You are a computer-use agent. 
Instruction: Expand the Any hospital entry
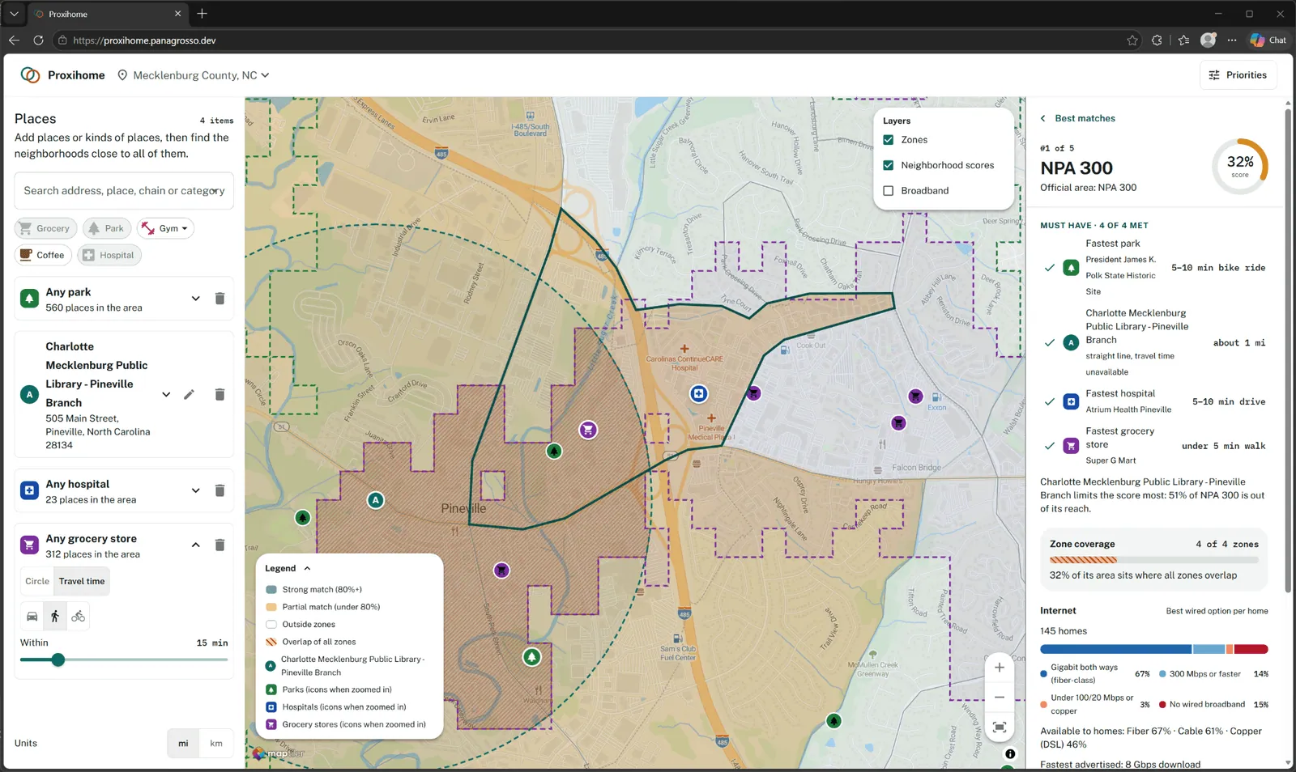(x=195, y=490)
